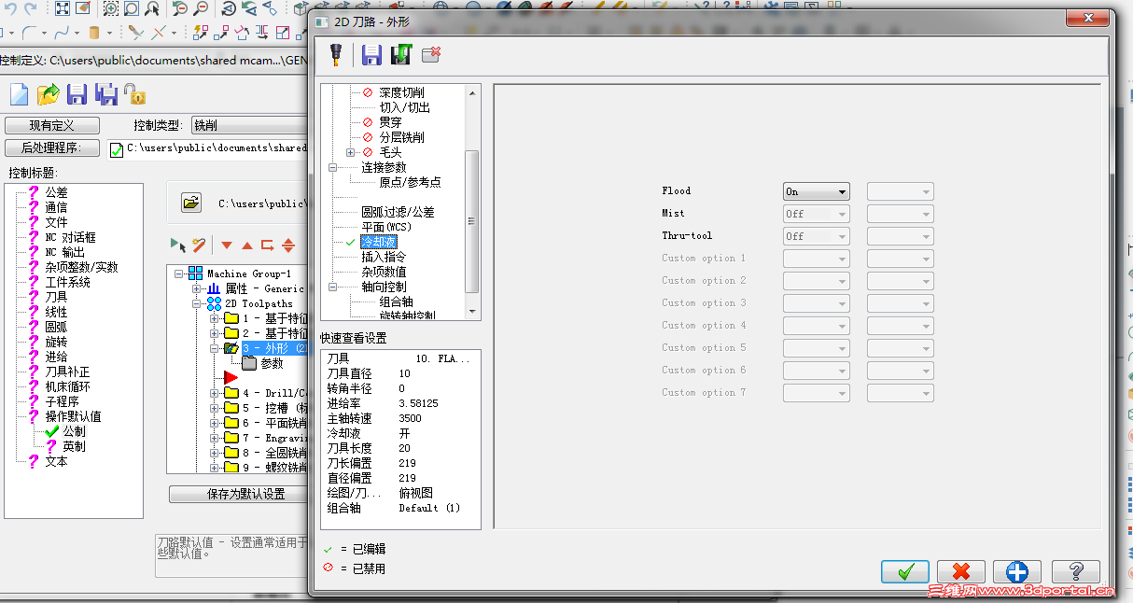Click the blue plus apply button
The image size is (1133, 603).
[1017, 571]
